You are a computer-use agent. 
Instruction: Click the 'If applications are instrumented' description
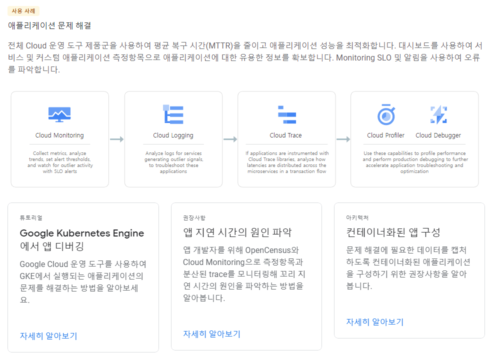click(x=287, y=162)
